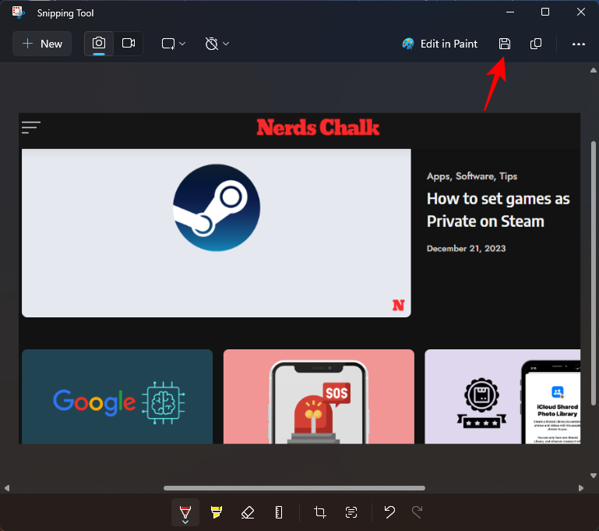Viewport: 599px width, 531px height.
Task: Click the Copy icon in top toolbar
Action: click(536, 44)
